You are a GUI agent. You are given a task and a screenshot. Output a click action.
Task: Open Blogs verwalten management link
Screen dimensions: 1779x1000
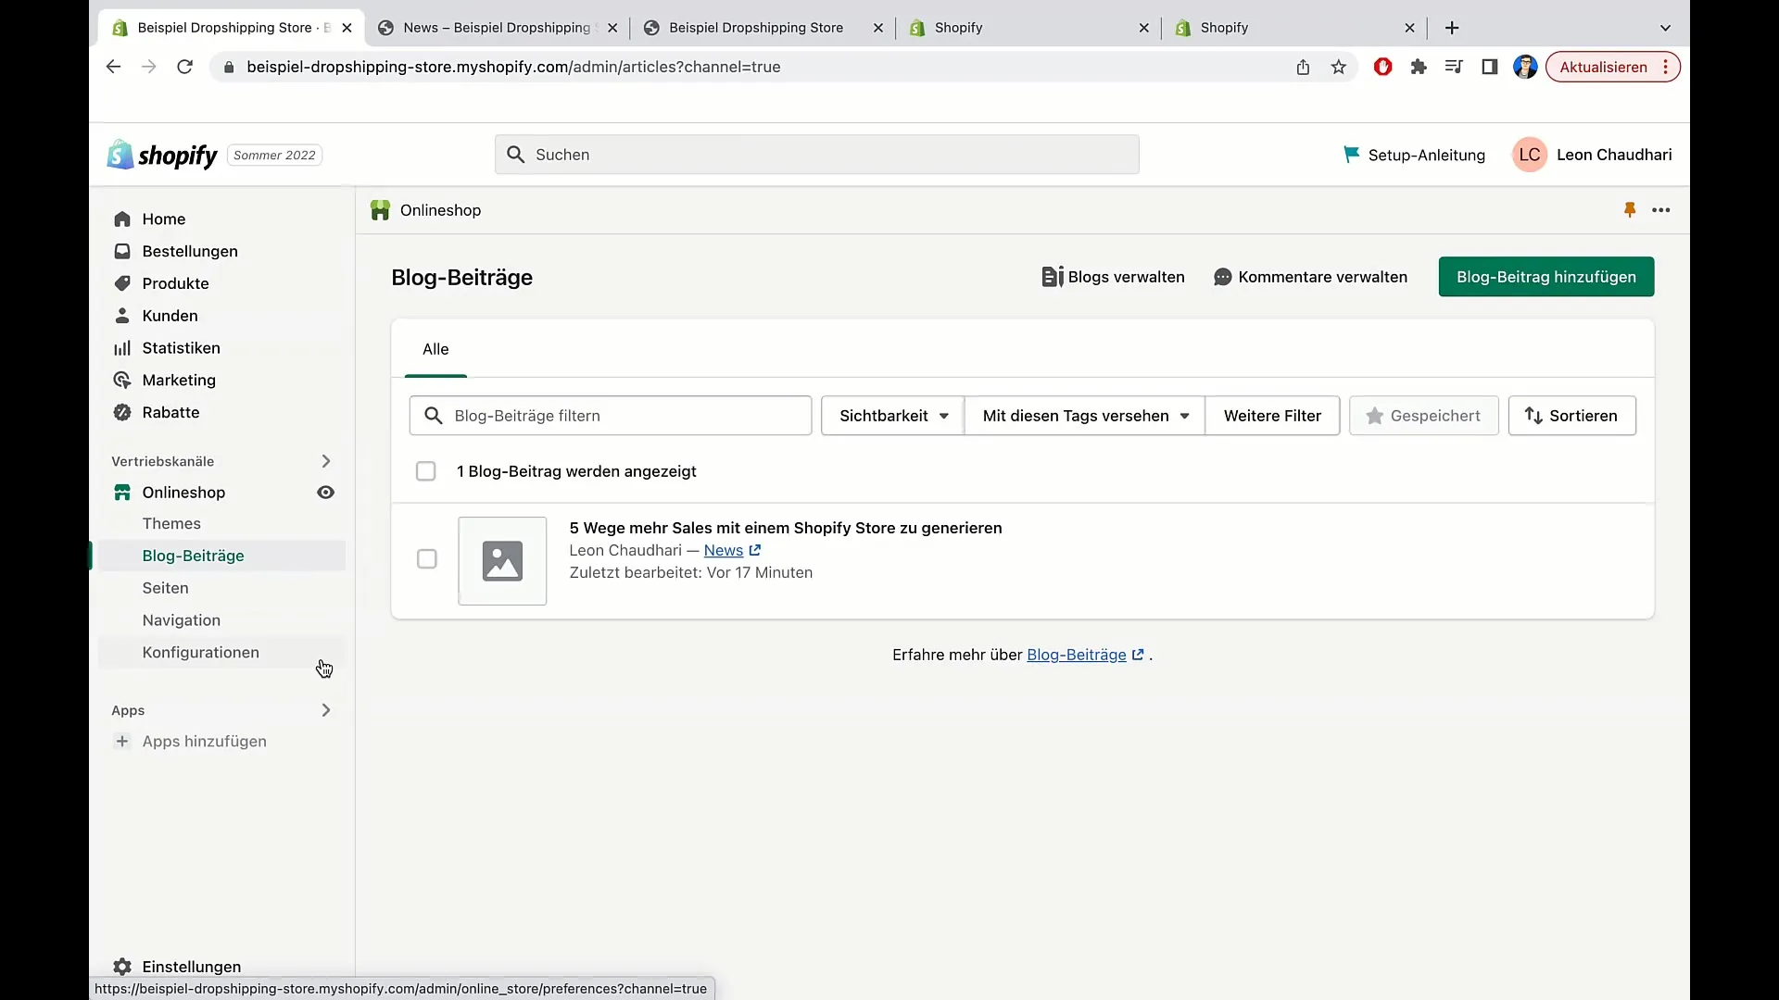click(x=1112, y=277)
